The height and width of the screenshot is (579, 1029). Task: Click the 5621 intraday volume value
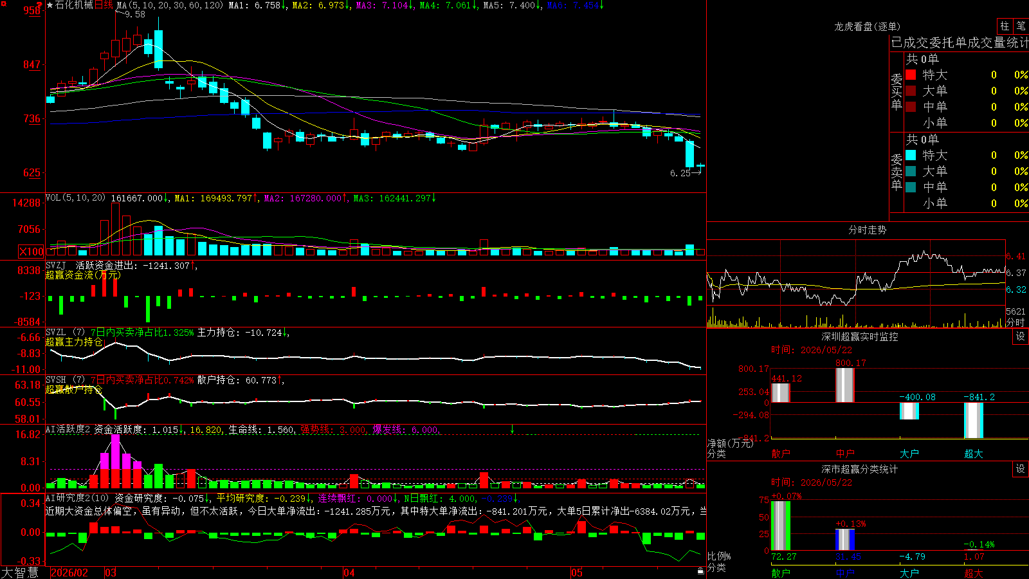tap(1016, 311)
